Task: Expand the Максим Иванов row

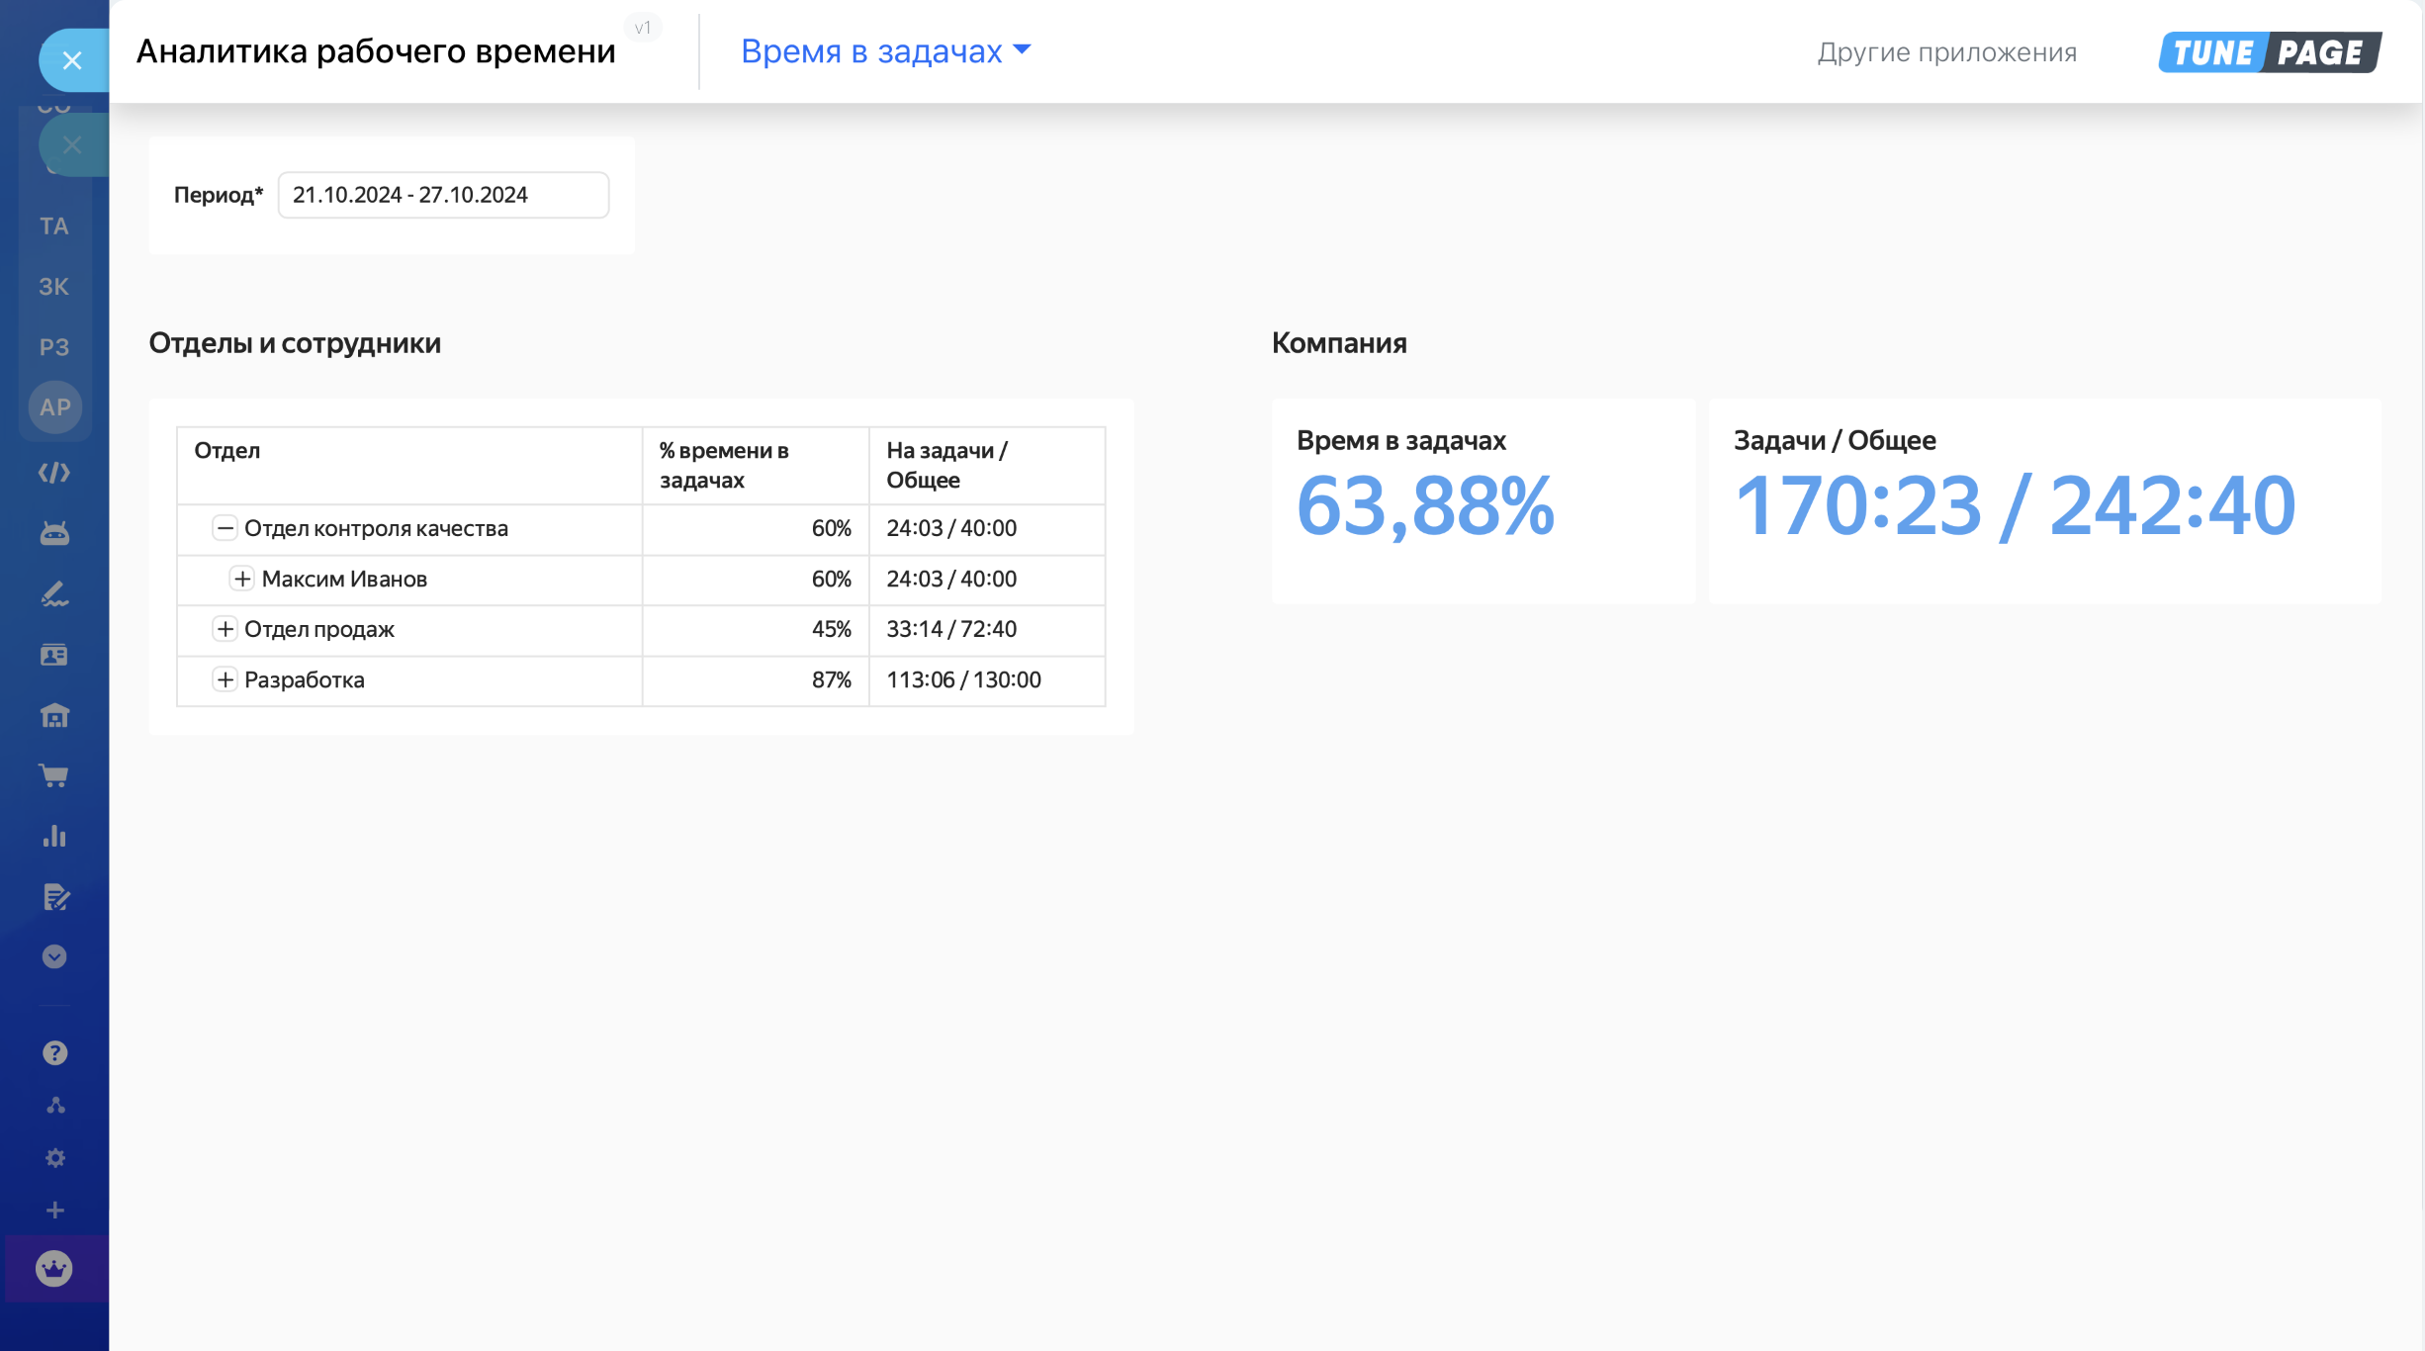Action: click(242, 579)
